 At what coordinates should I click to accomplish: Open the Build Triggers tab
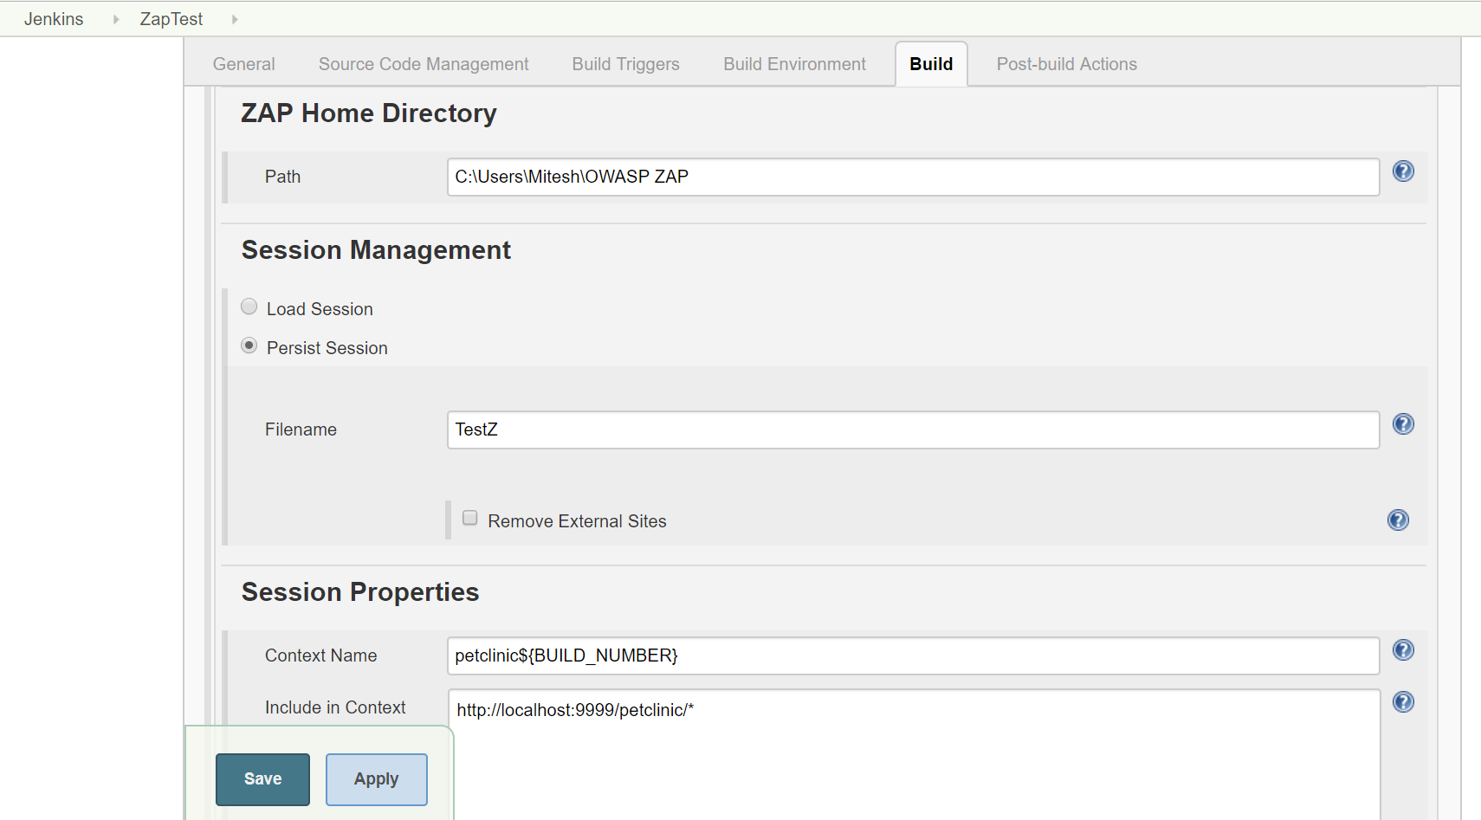click(625, 64)
